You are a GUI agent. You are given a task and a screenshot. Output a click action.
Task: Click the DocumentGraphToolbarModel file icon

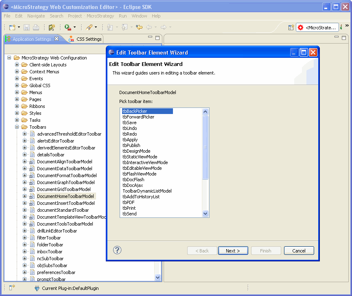32,182
